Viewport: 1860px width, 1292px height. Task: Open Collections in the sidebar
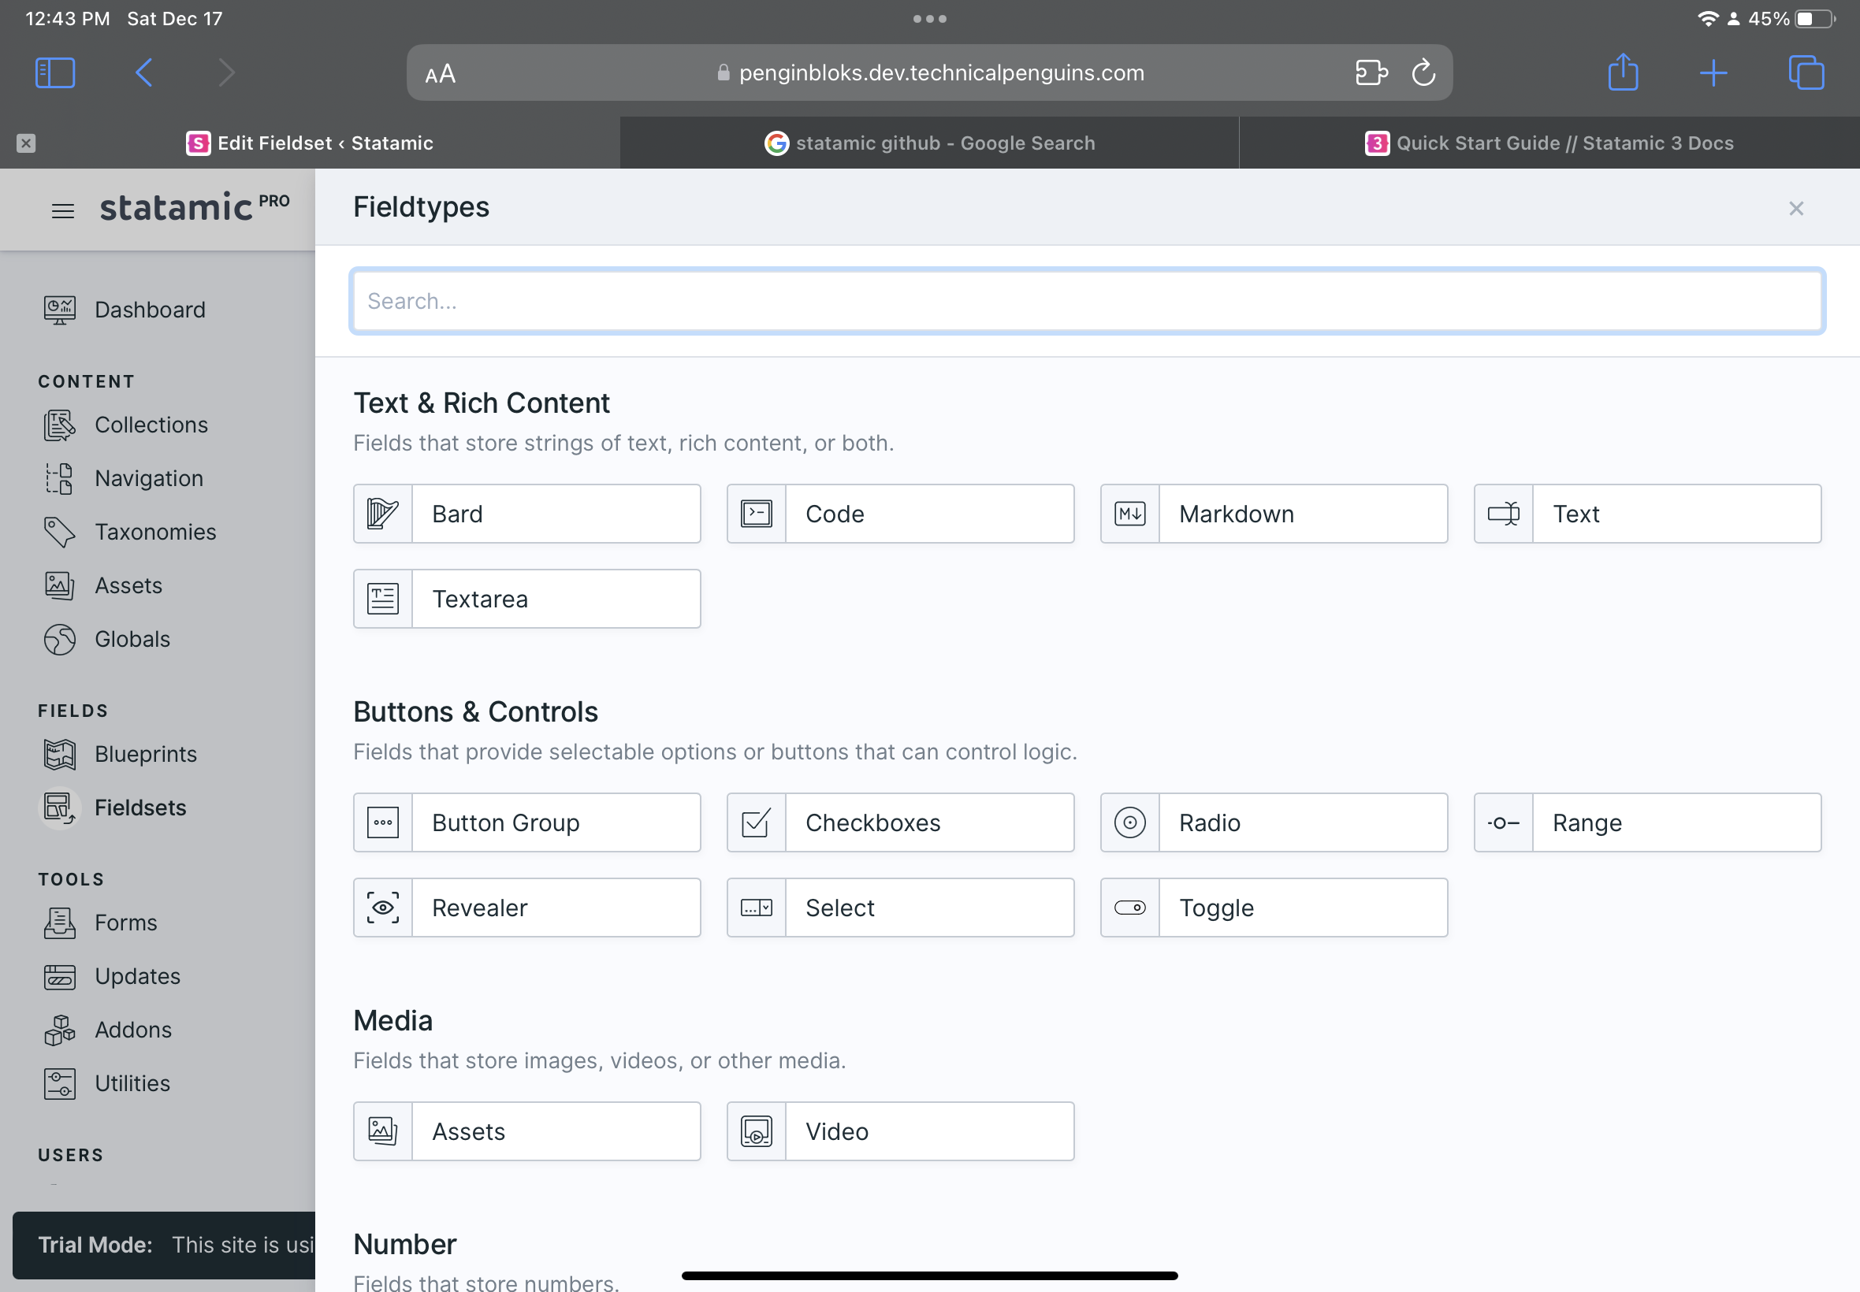click(x=126, y=425)
